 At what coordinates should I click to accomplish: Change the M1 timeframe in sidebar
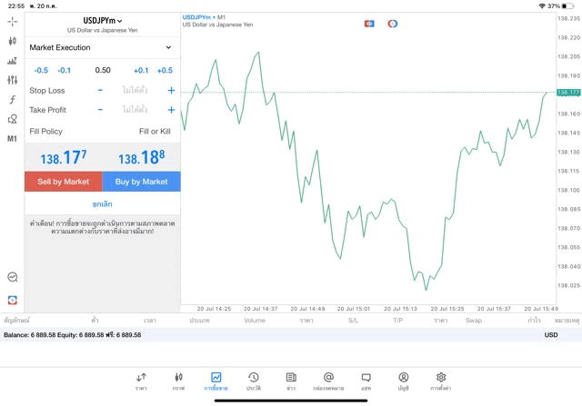(x=12, y=139)
